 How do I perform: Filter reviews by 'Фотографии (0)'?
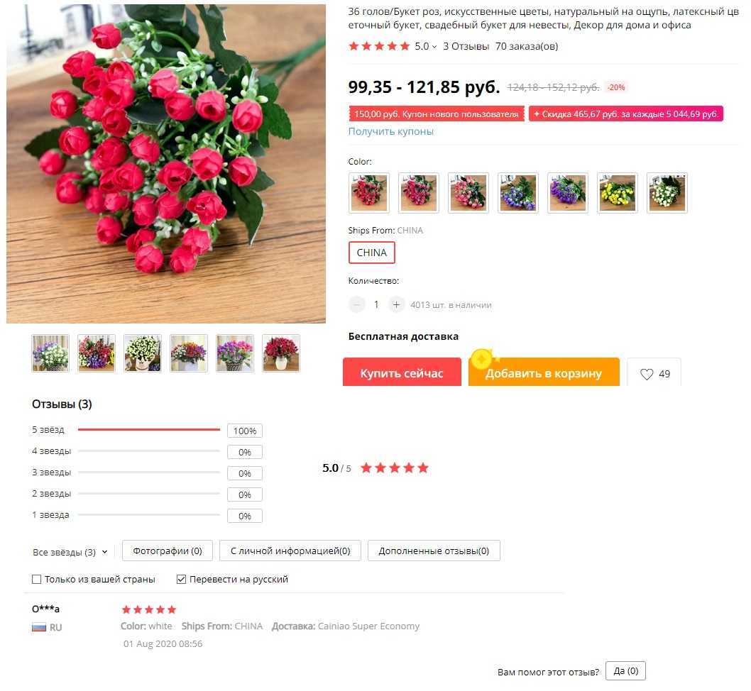tap(168, 551)
